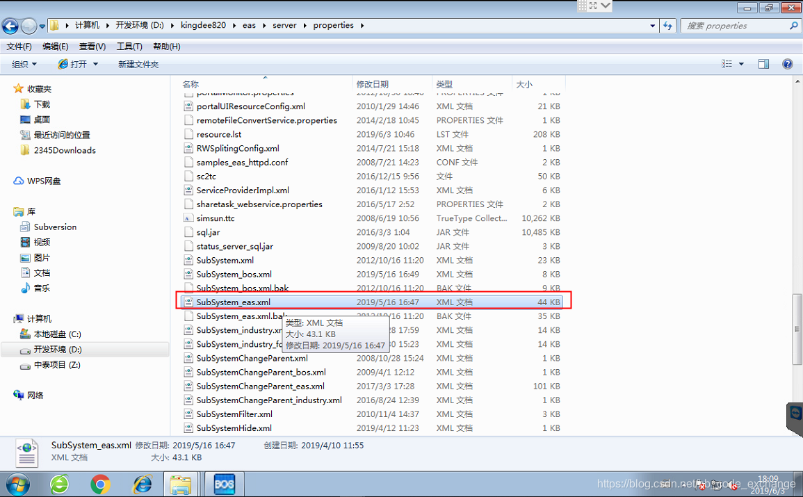Open Google Chrome from the taskbar
Viewport: 803px width, 497px height.
[x=100, y=484]
